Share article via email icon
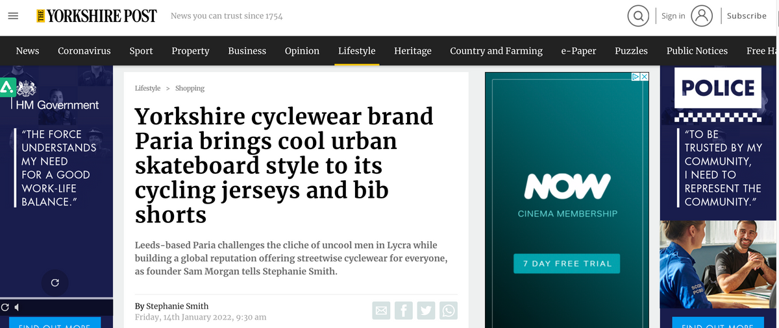The height and width of the screenshot is (328, 779). coord(382,310)
